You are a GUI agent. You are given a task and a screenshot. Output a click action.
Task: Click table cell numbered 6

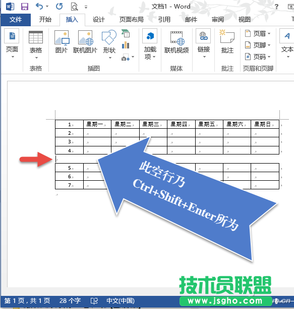(x=69, y=176)
